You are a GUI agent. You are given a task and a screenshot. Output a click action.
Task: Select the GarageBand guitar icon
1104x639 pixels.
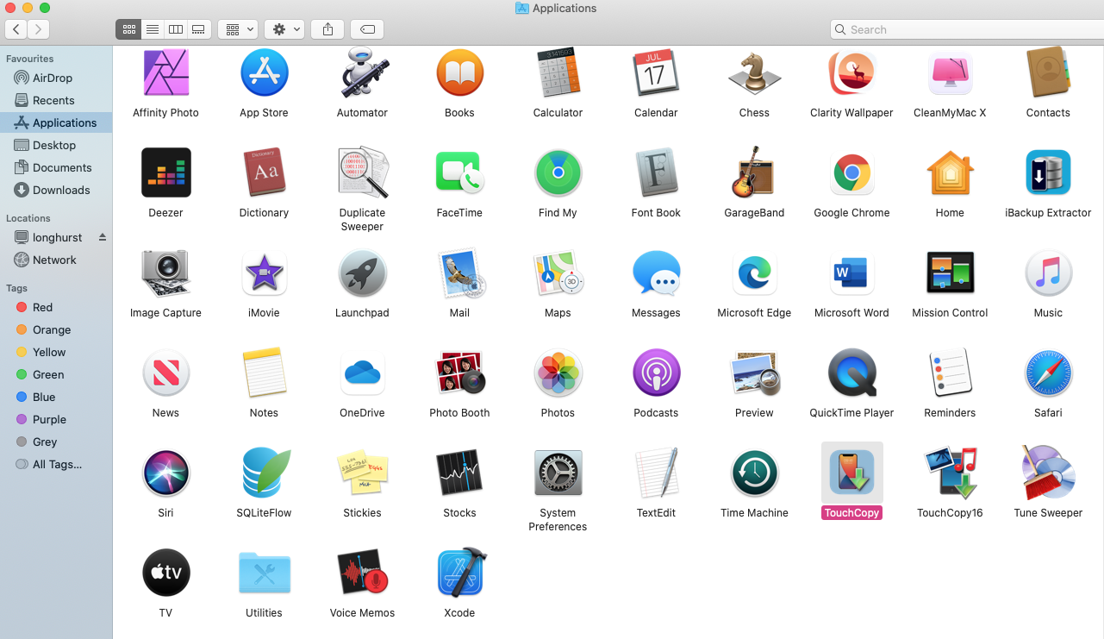pyautogui.click(x=754, y=173)
